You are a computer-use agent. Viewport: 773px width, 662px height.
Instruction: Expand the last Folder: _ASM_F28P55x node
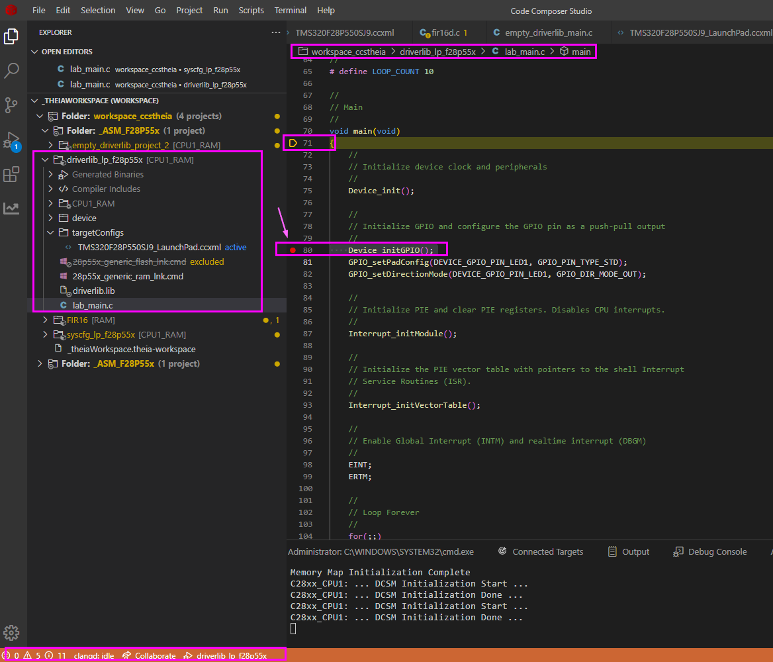[40, 364]
